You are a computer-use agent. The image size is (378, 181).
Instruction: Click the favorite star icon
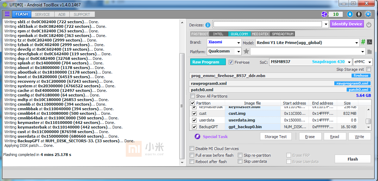click(246, 51)
